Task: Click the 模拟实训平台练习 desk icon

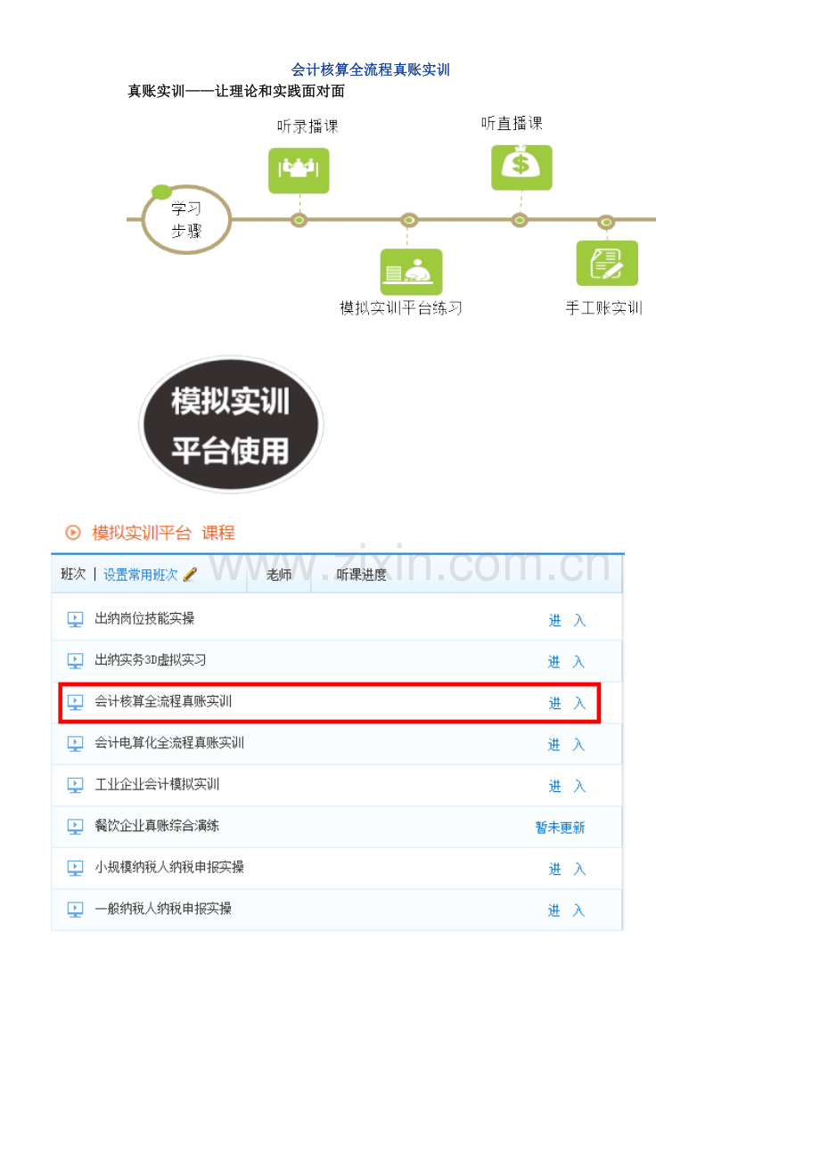Action: (411, 272)
